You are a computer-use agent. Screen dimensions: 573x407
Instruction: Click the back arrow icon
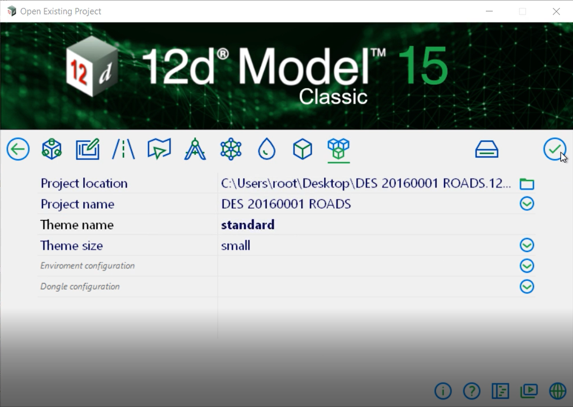(x=18, y=149)
